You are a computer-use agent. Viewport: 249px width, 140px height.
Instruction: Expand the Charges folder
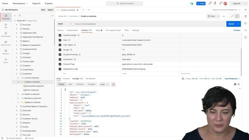[x=16, y=53]
